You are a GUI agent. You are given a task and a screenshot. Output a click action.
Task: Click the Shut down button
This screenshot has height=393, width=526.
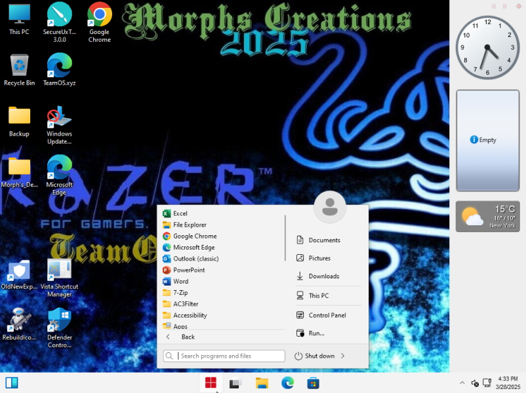[315, 356]
